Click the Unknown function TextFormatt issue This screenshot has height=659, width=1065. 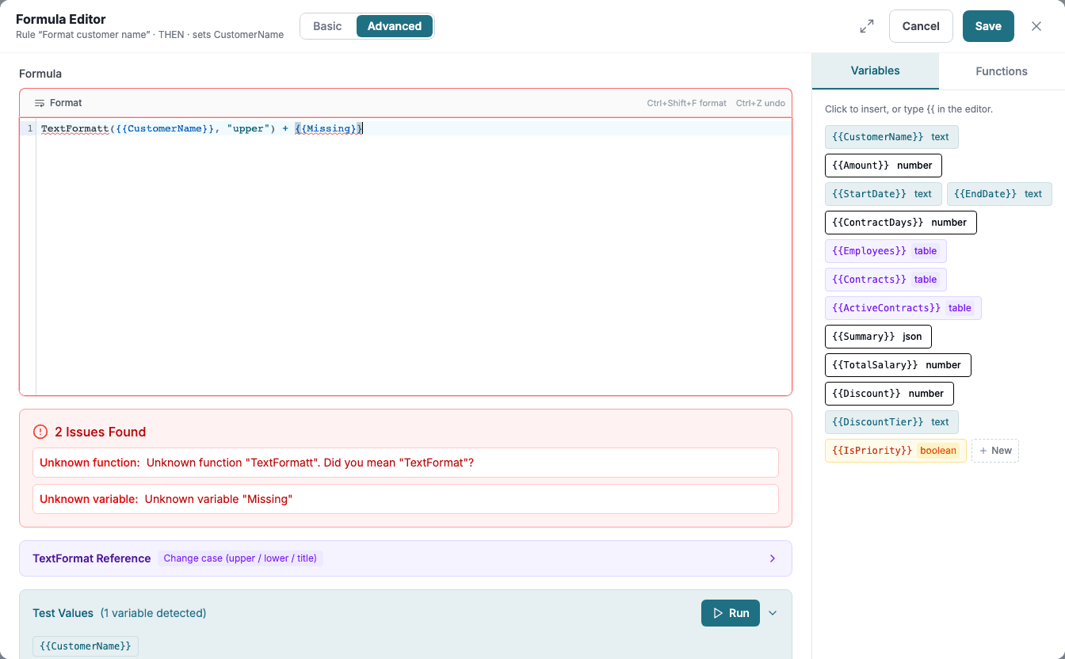pyautogui.click(x=405, y=463)
